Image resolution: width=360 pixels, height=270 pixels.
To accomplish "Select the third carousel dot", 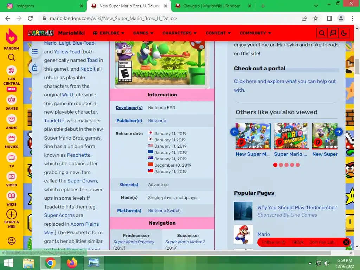I will 287,165.
